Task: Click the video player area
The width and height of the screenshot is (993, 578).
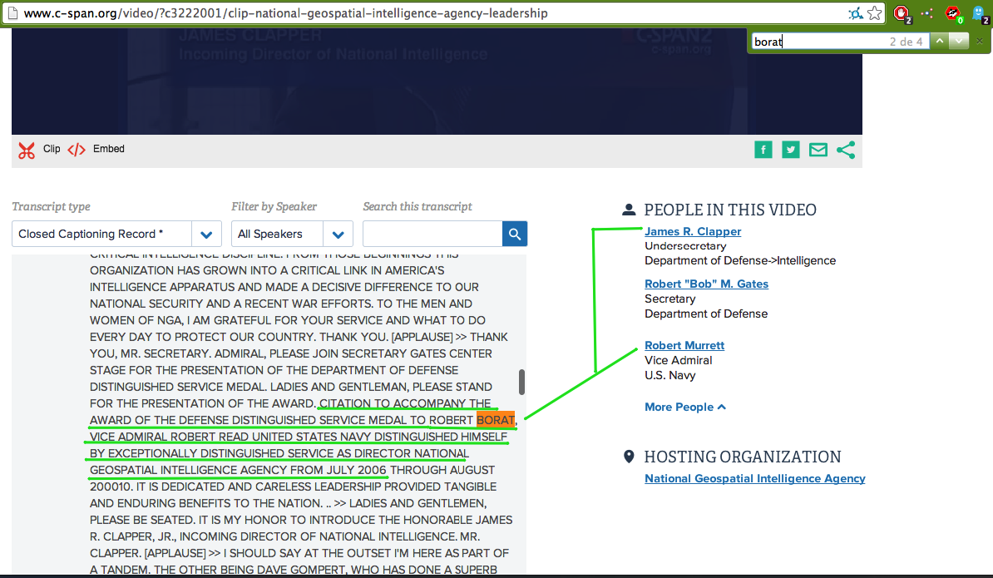Action: tap(437, 81)
